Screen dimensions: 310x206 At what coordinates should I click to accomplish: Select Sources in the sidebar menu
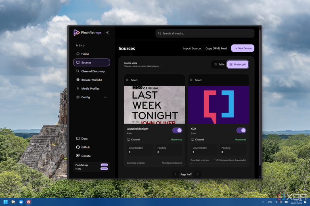(92, 62)
